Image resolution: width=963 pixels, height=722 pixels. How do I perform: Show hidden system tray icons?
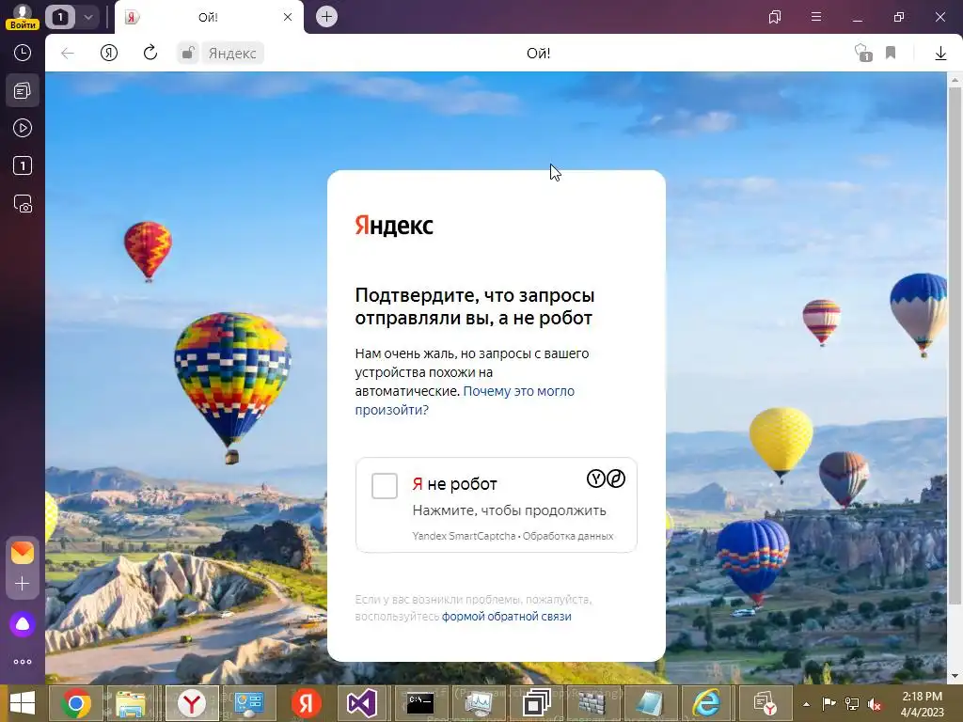coord(806,704)
